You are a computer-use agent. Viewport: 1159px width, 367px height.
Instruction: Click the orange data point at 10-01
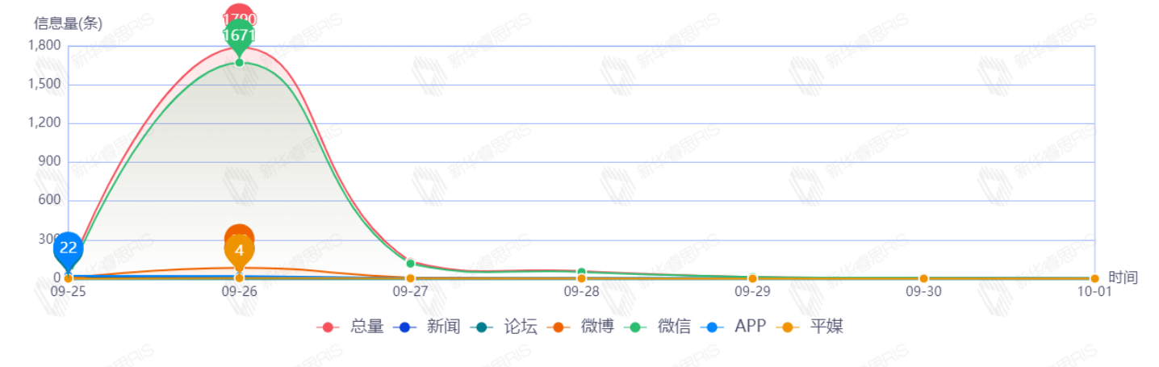[x=1094, y=278]
